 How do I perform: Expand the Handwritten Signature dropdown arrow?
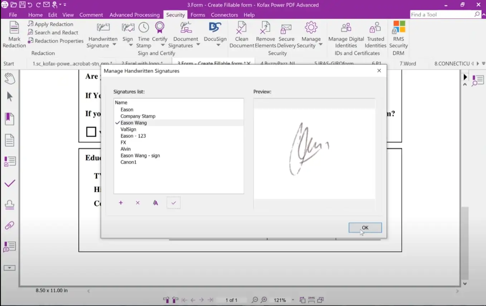115,45
